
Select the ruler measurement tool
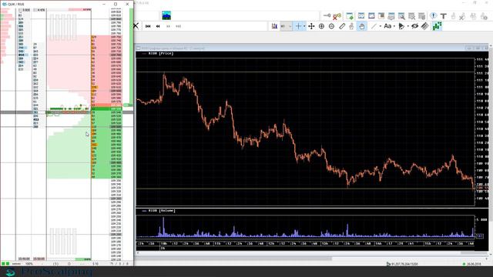click(x=342, y=26)
